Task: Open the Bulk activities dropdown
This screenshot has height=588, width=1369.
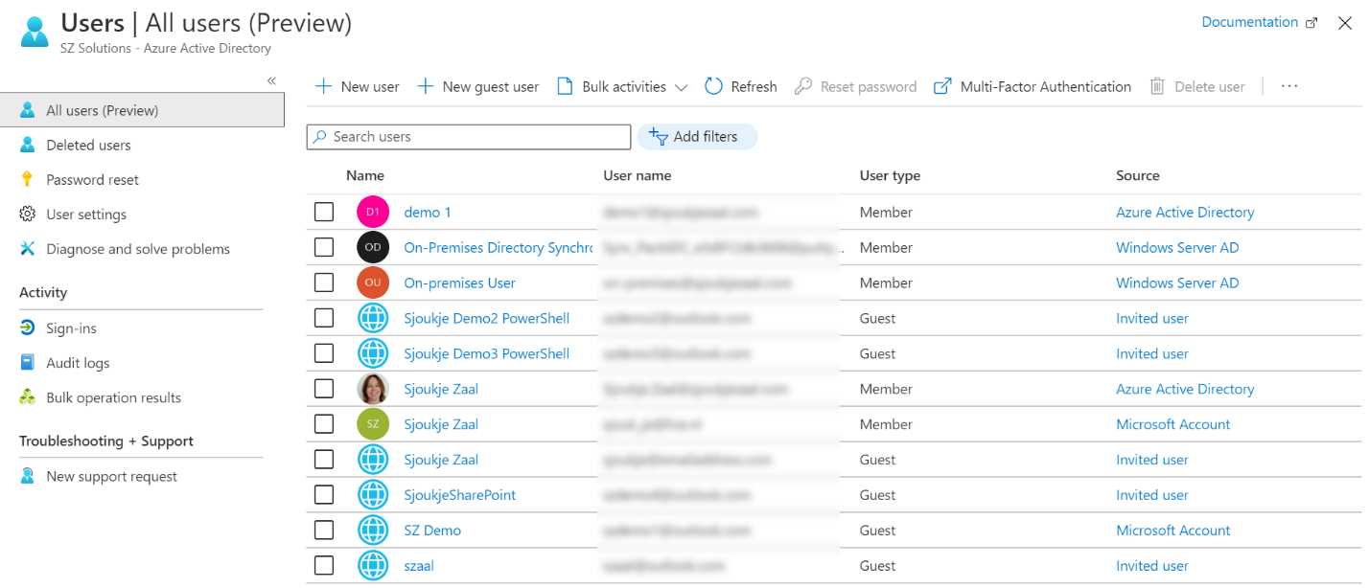Action: (x=680, y=86)
